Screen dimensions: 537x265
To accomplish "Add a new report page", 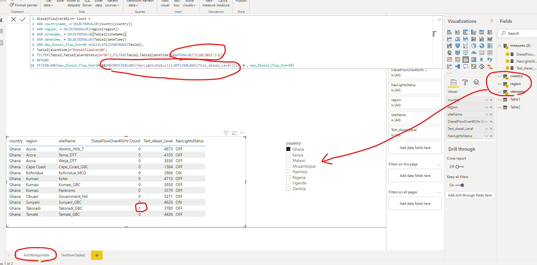I will point(97,255).
